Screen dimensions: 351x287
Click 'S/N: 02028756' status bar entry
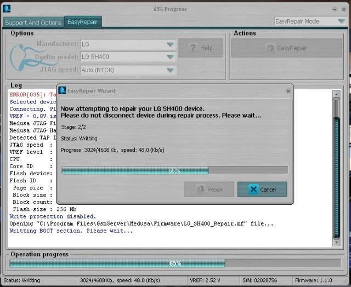point(259,280)
